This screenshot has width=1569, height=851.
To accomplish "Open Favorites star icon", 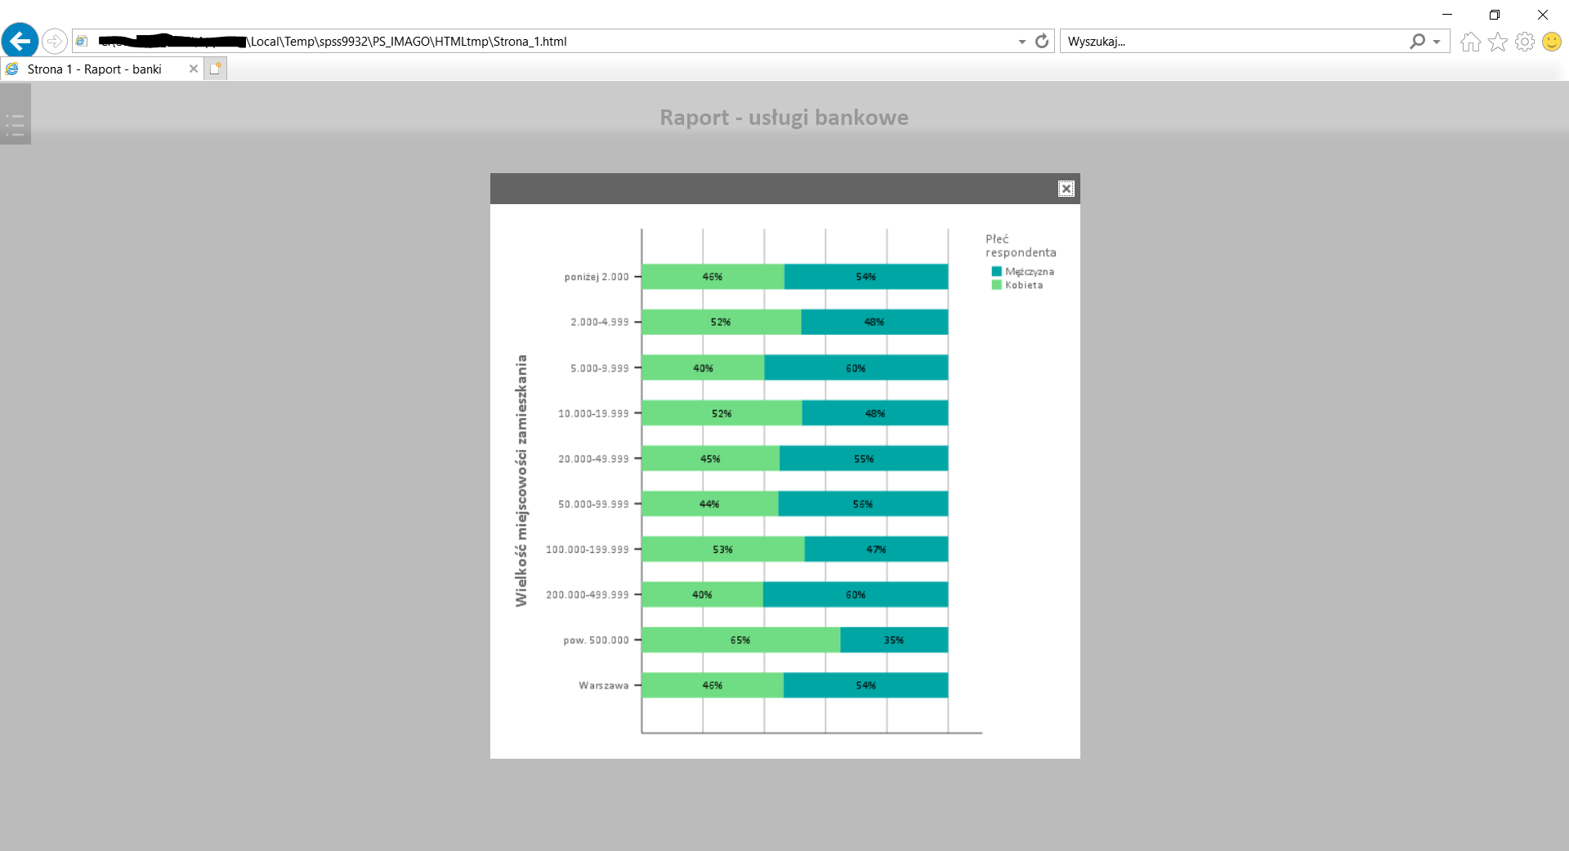I will point(1498,42).
